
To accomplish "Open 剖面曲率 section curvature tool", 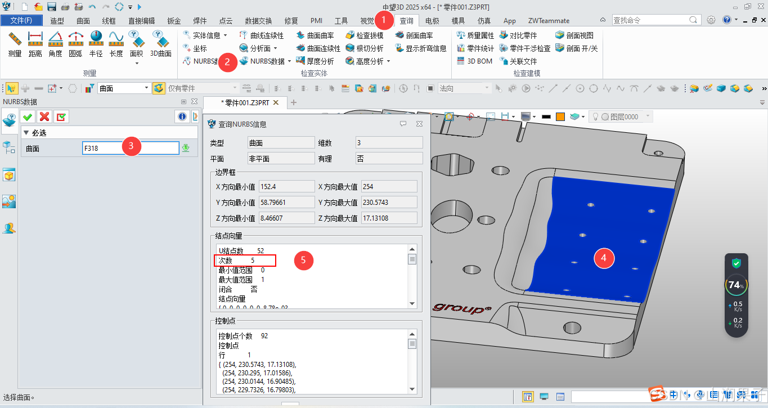I will tap(414, 35).
